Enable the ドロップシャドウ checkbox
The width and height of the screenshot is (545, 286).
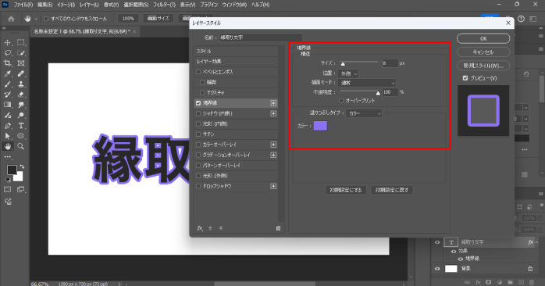click(x=198, y=186)
